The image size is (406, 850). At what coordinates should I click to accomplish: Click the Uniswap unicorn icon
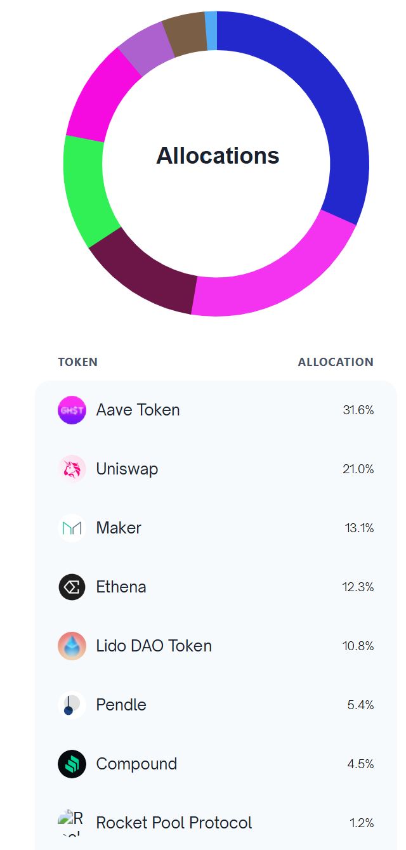tap(72, 469)
